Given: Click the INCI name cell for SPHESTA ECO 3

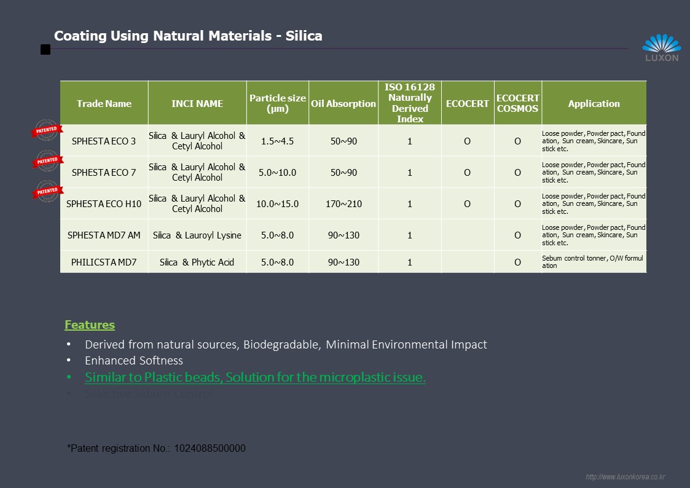Looking at the screenshot, I should (x=197, y=141).
